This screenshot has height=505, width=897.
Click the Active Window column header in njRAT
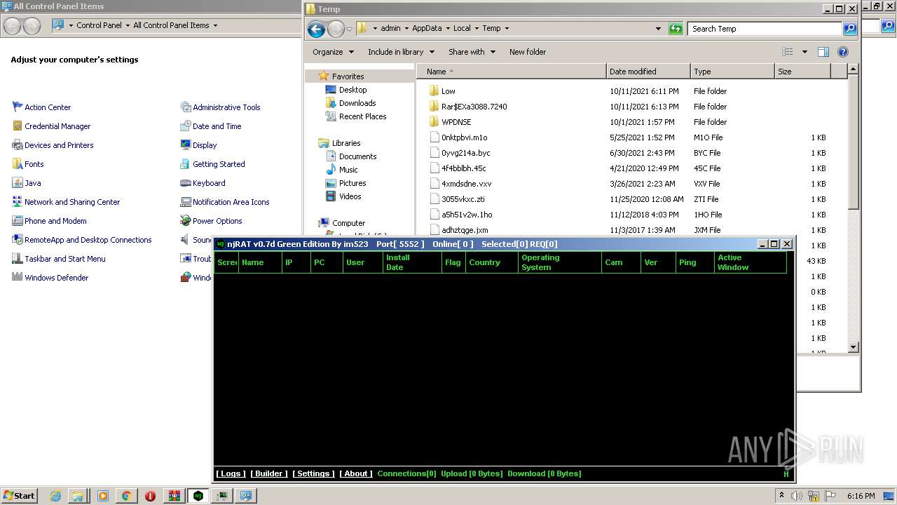pos(750,262)
